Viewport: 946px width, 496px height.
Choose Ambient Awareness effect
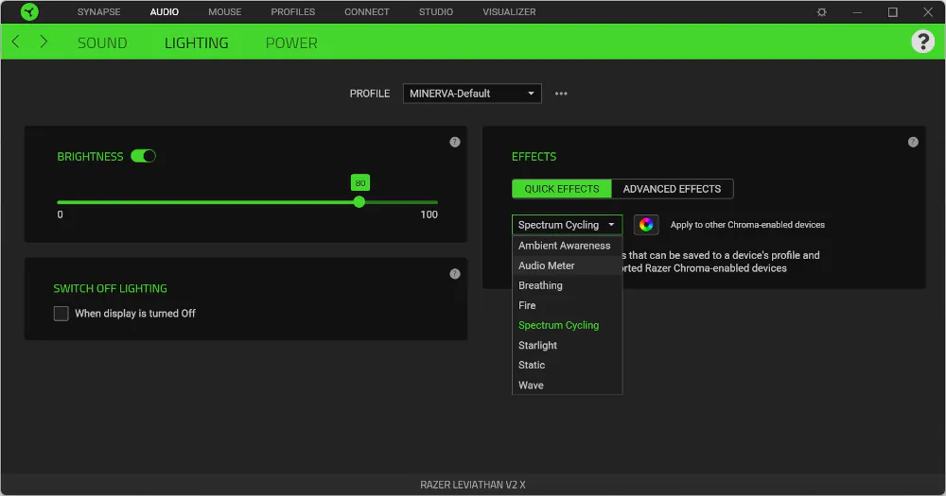coord(567,246)
